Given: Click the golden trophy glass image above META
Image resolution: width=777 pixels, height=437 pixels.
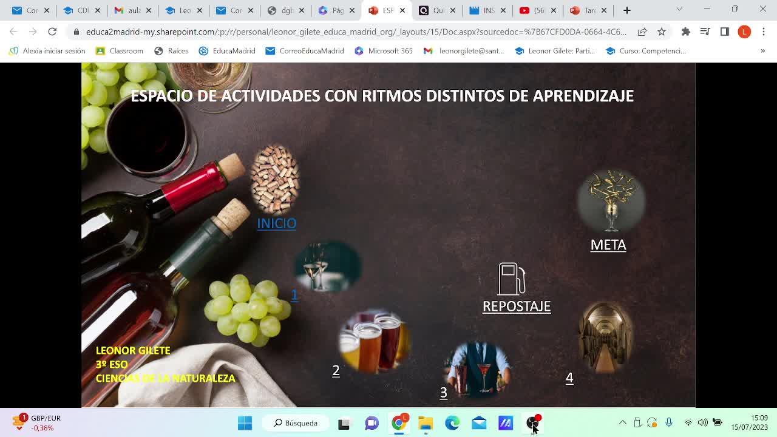Looking at the screenshot, I should (x=611, y=201).
